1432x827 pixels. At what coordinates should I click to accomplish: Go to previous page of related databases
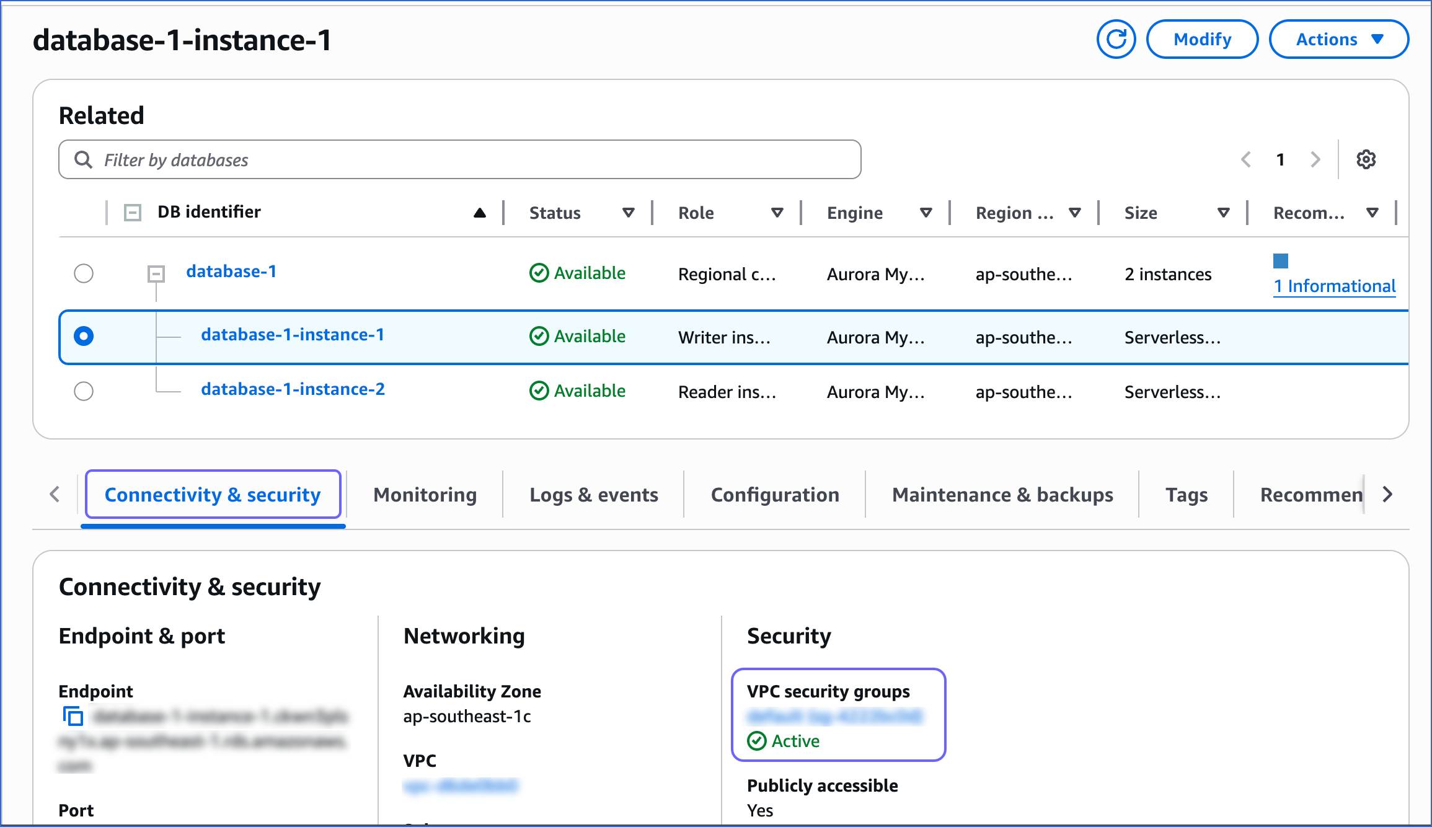tap(1246, 159)
